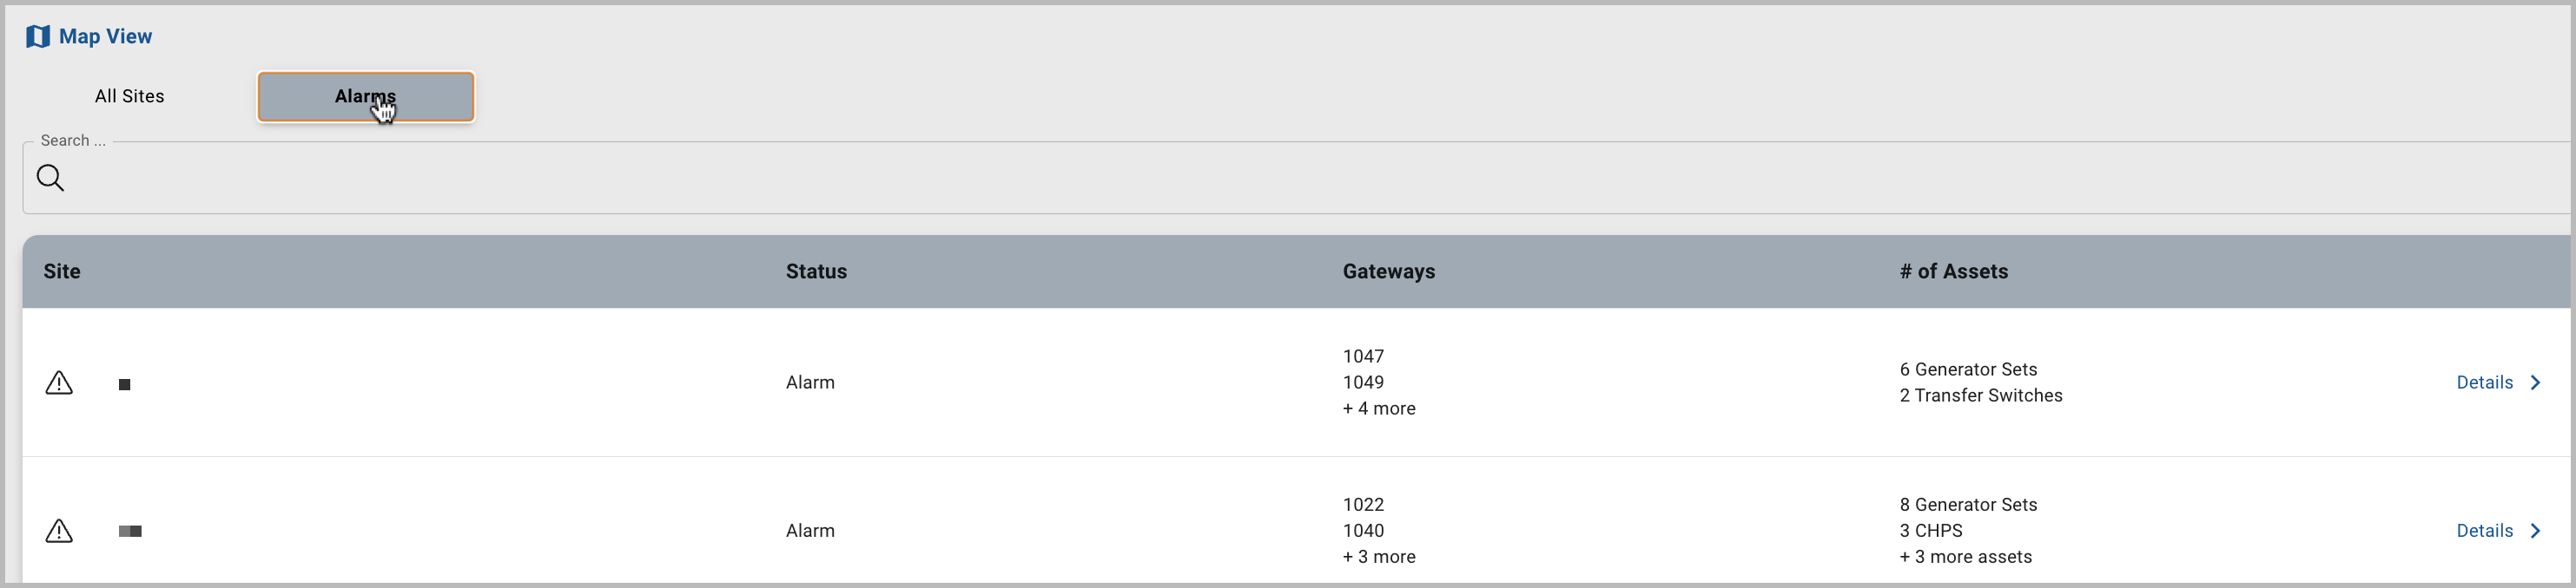Click the search magnifier icon
The height and width of the screenshot is (588, 2576).
point(50,179)
